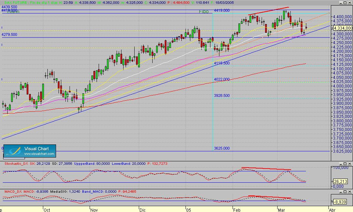Maximize the MACD_DX indicator pane
The height and width of the screenshot is (212, 353).
[x=345, y=192]
